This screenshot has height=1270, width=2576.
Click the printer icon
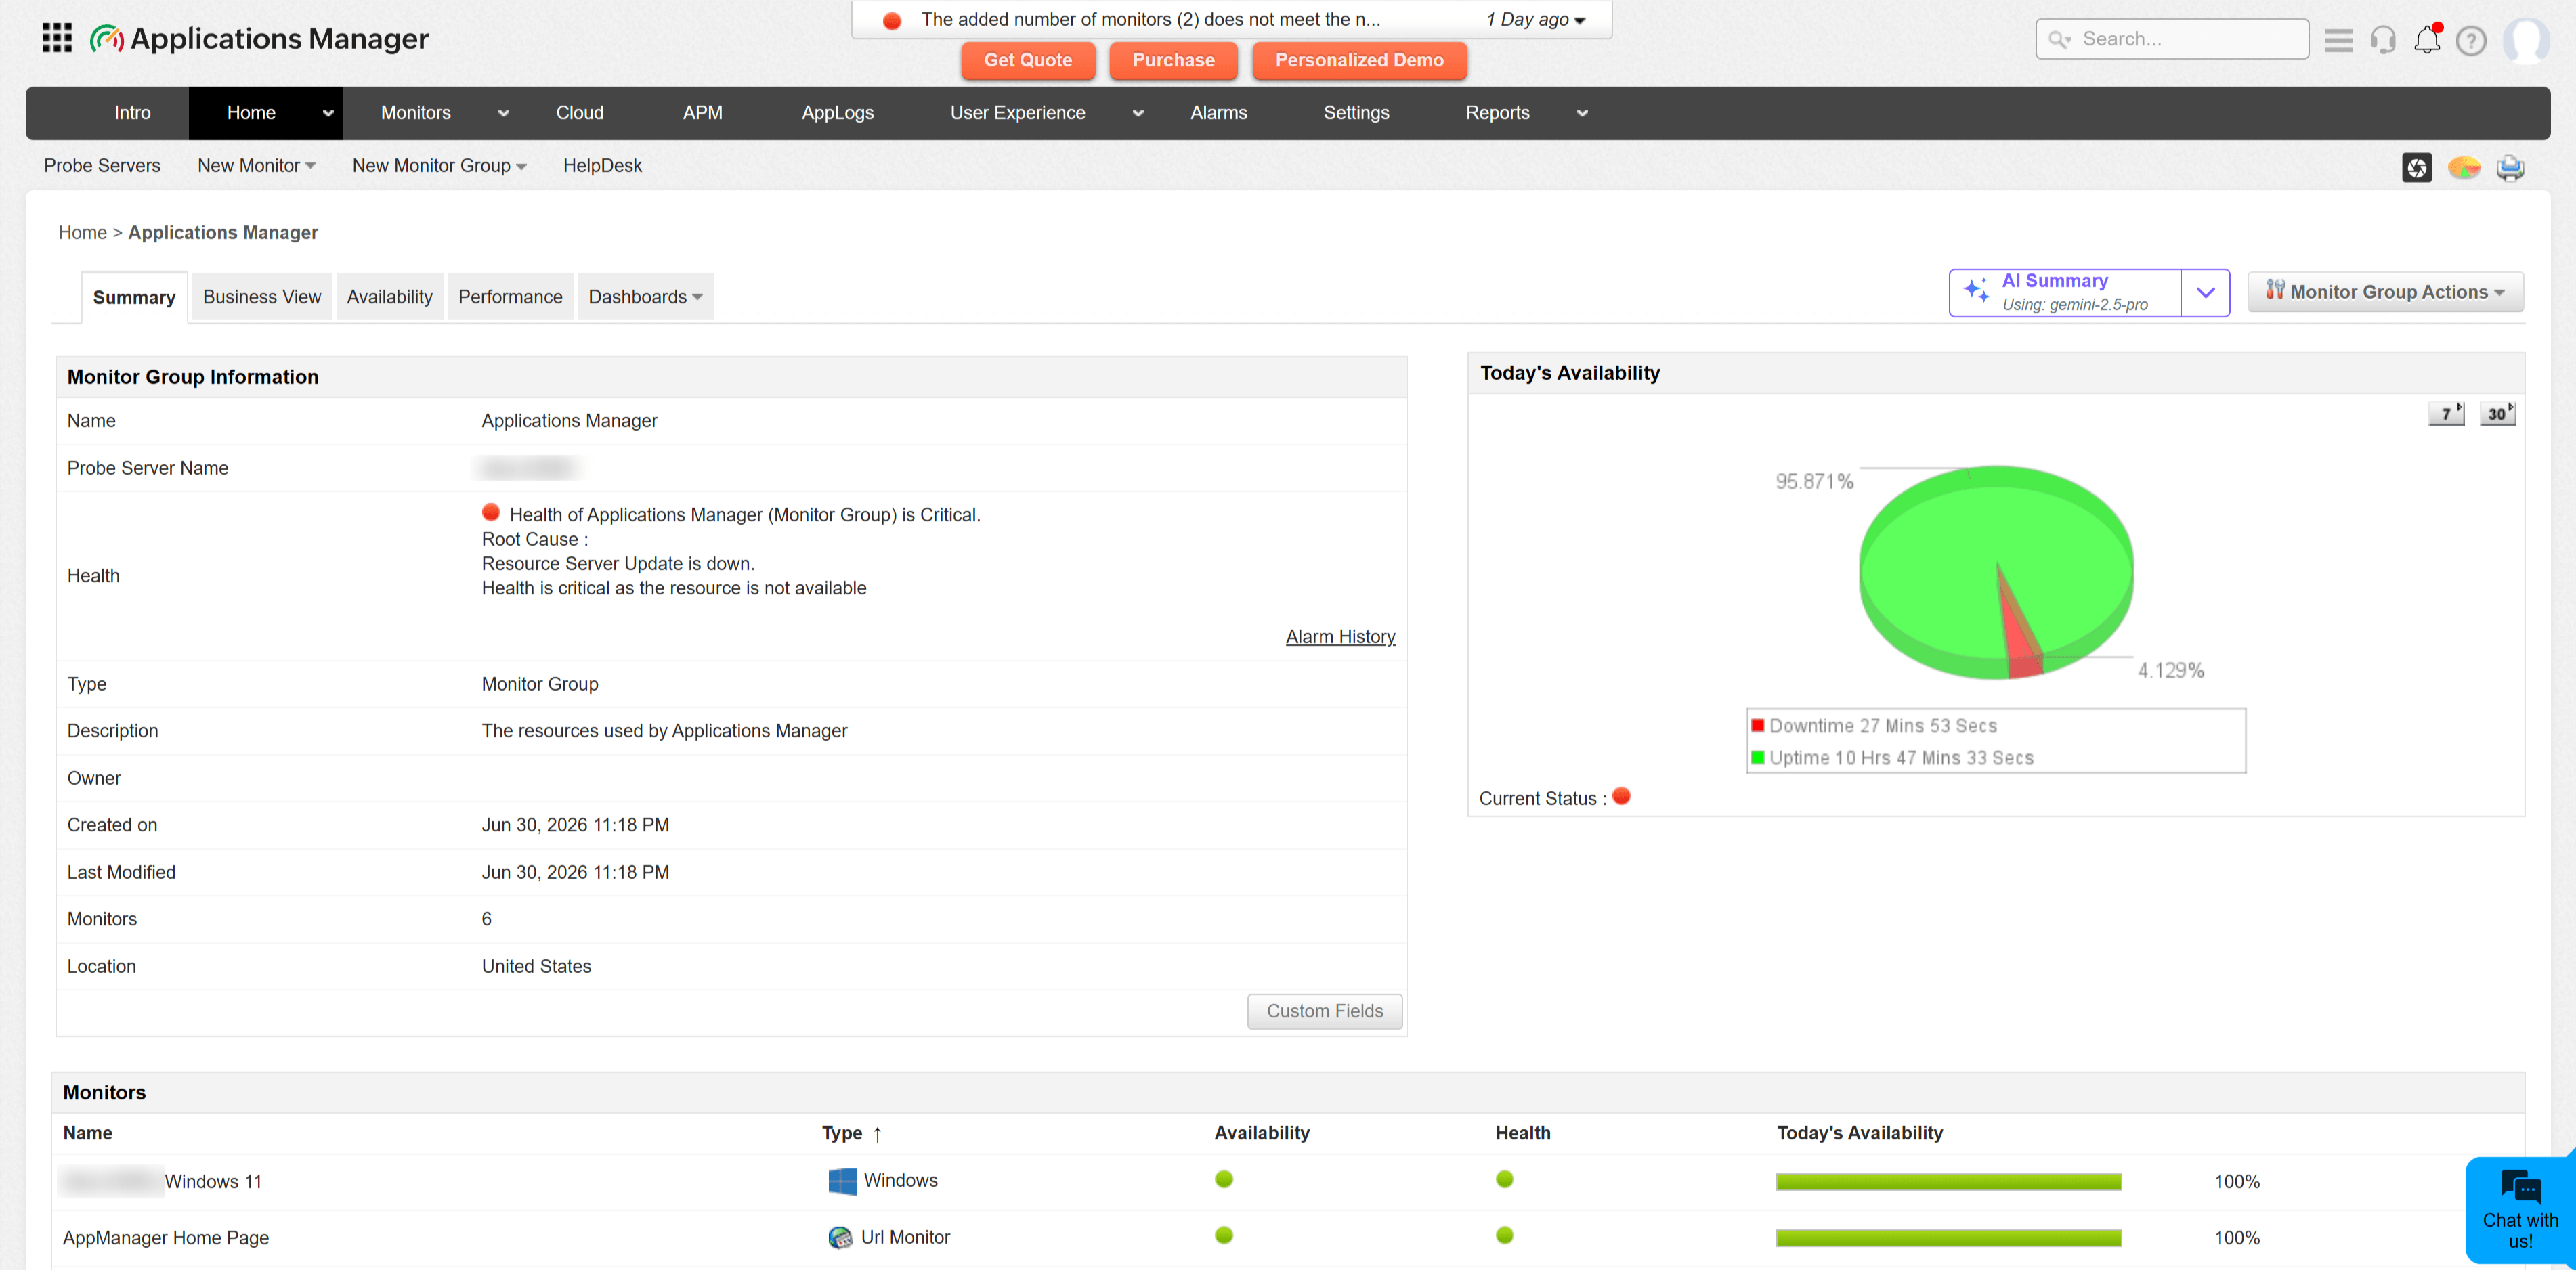pos(2509,167)
